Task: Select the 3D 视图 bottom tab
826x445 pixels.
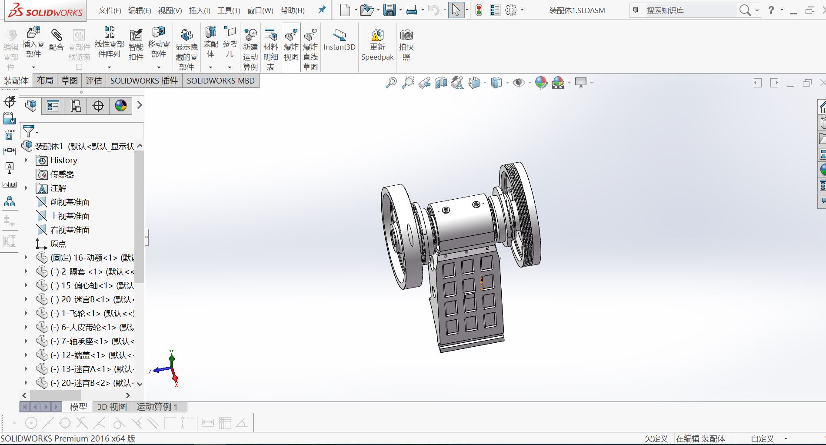Action: [112, 407]
